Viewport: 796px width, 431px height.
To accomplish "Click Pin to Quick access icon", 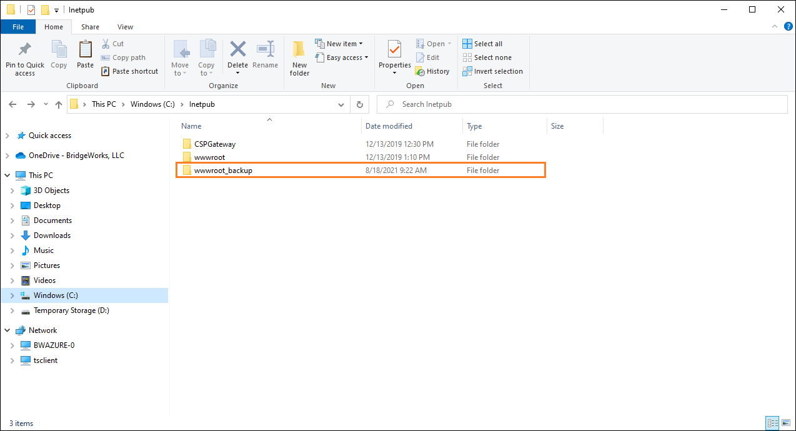I will 25,50.
